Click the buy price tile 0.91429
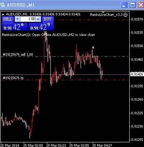Screen dimensions: 144x147 click(41, 27)
